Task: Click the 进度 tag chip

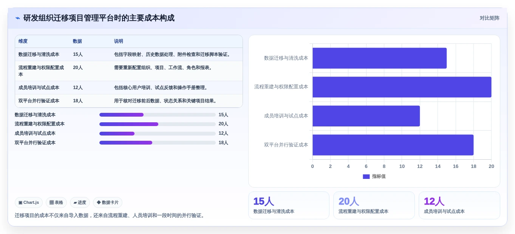Action: coord(80,203)
